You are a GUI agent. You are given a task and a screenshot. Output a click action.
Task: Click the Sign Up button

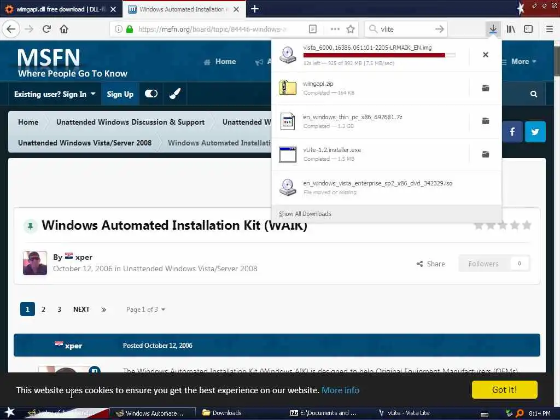pos(120,94)
